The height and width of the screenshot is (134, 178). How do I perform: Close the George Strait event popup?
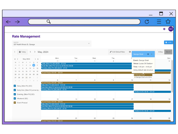(152, 54)
